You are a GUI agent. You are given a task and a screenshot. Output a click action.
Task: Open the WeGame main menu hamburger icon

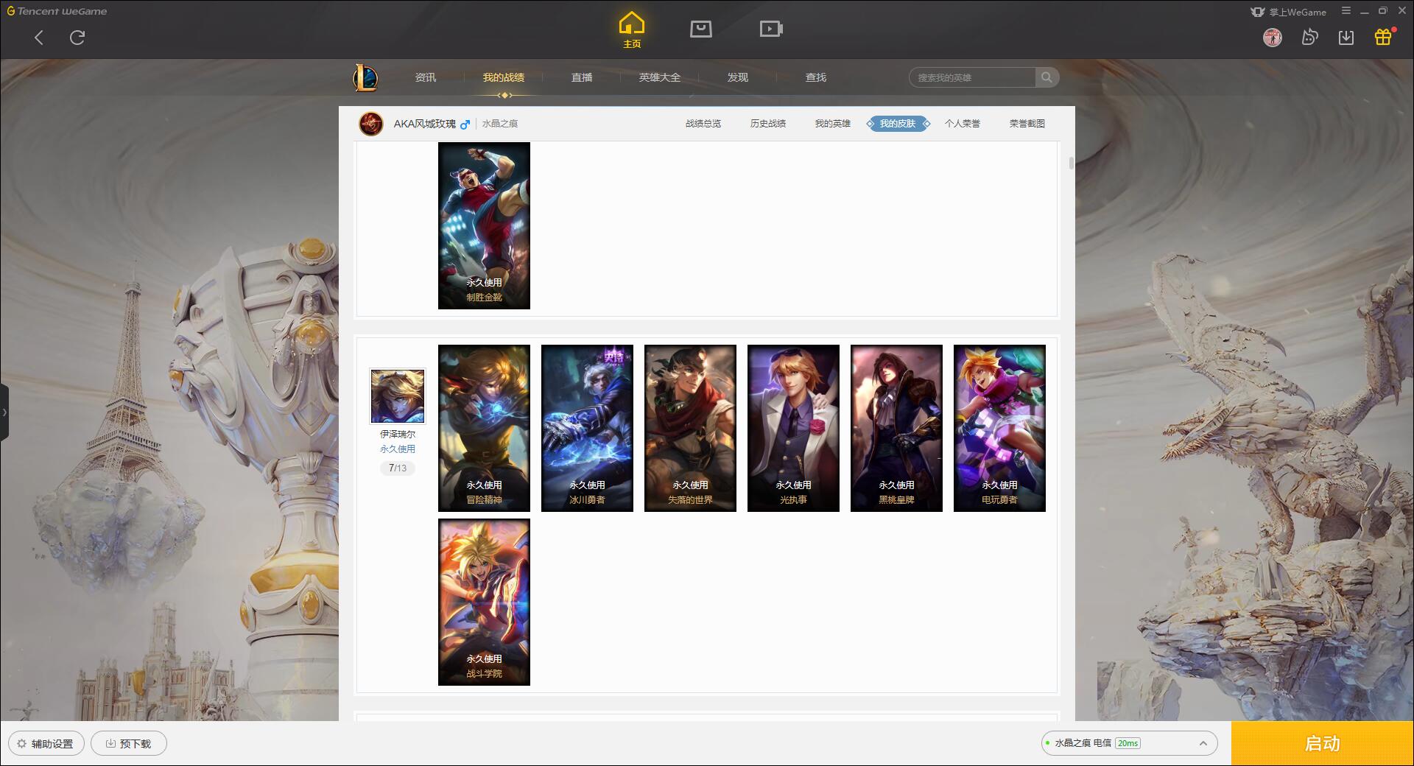coord(1346,11)
